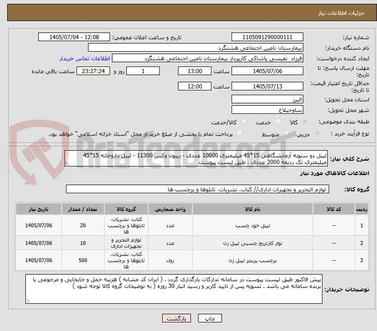Image resolution: width=377 pixels, height=331 pixels.
Task: Click the group cell لوازم التحریر و تجهیزات اداری
Action: [x=126, y=243]
